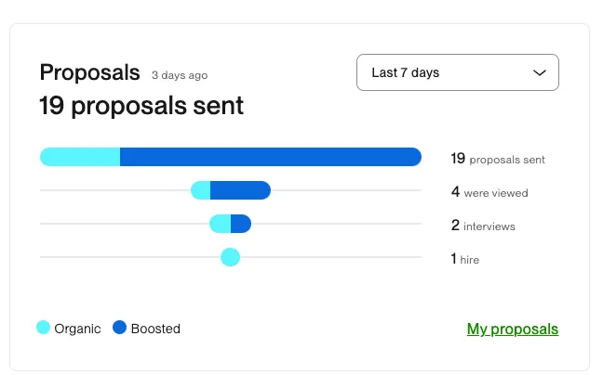Click organic segment of proposals sent bar
Screen dimensions: 603x375
(80, 157)
